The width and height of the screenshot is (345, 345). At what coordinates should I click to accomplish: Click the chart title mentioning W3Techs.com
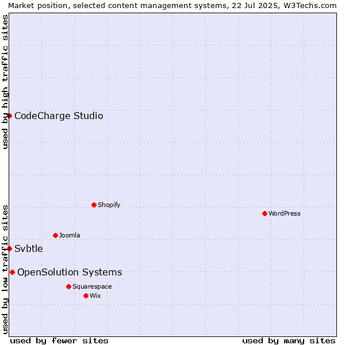click(172, 6)
